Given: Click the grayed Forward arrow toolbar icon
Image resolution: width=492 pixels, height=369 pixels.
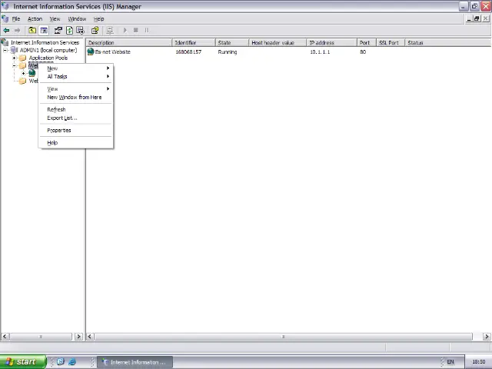Looking at the screenshot, I should click(17, 31).
